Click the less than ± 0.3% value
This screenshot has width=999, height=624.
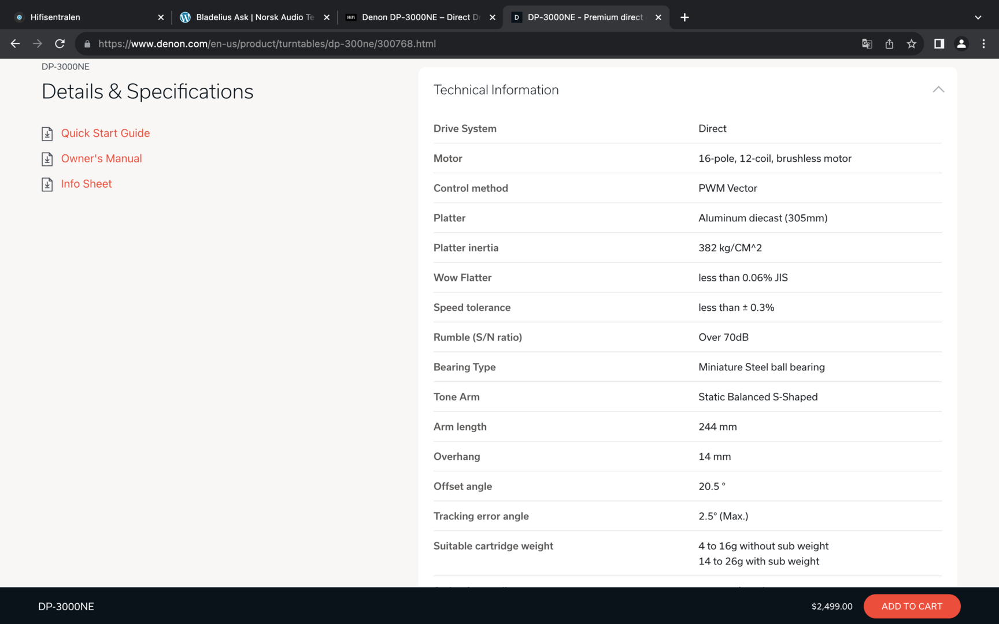pos(736,308)
